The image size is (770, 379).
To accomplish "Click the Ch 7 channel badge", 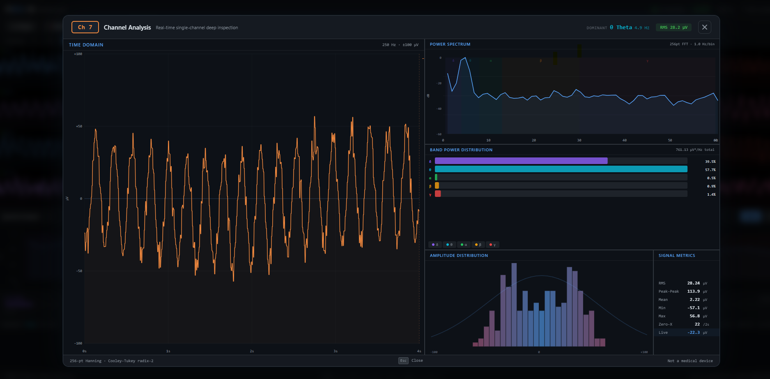I will [85, 27].
